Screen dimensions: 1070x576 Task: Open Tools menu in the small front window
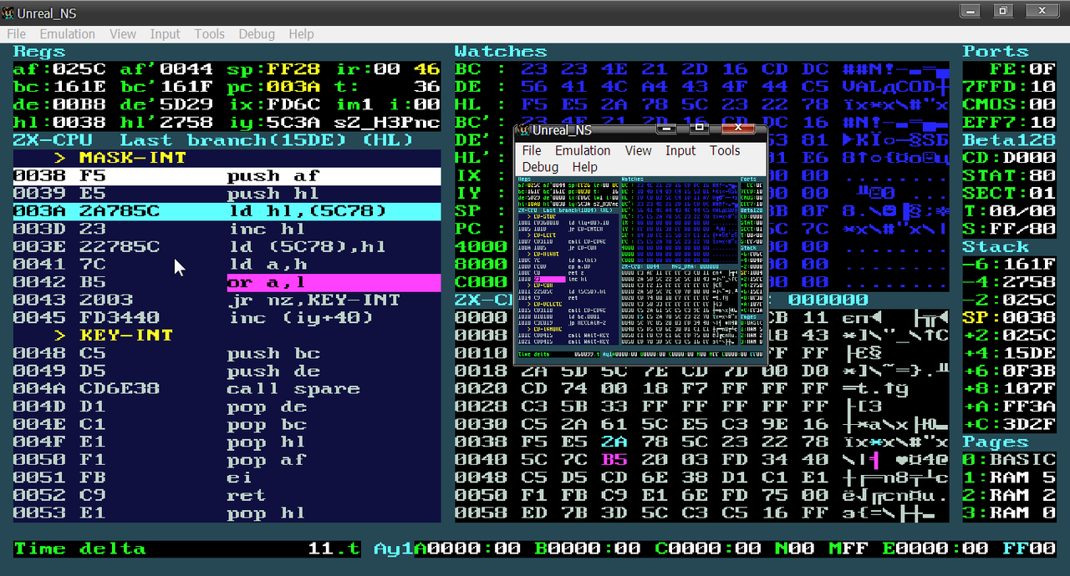(x=725, y=150)
